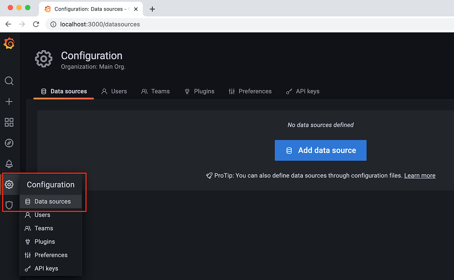
Task: Choose API keys in Configuration flyout menu
Action: coord(51,269)
